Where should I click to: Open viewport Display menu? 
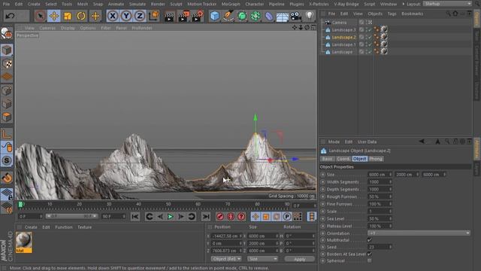(x=68, y=28)
